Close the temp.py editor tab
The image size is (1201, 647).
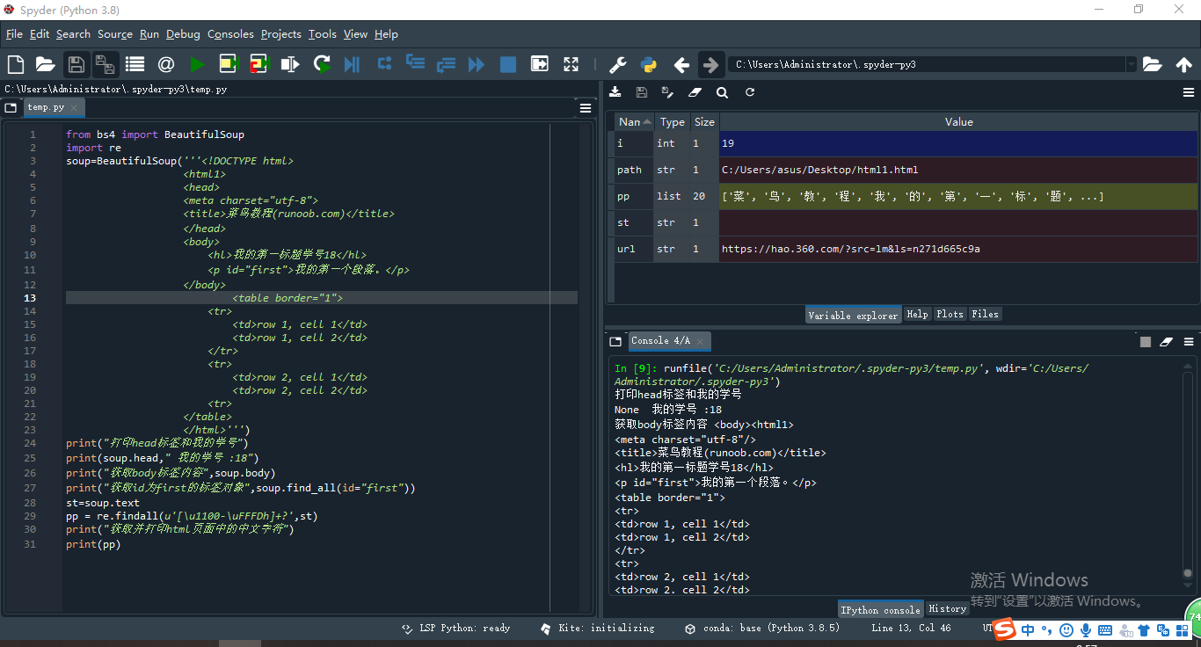pos(75,108)
